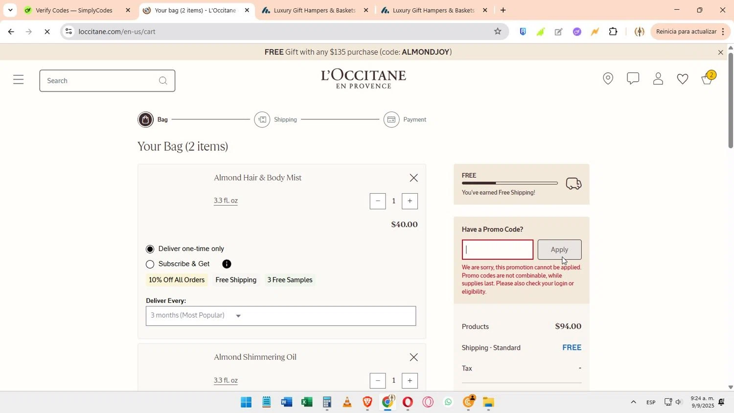Click the browser address bar URL

117,31
